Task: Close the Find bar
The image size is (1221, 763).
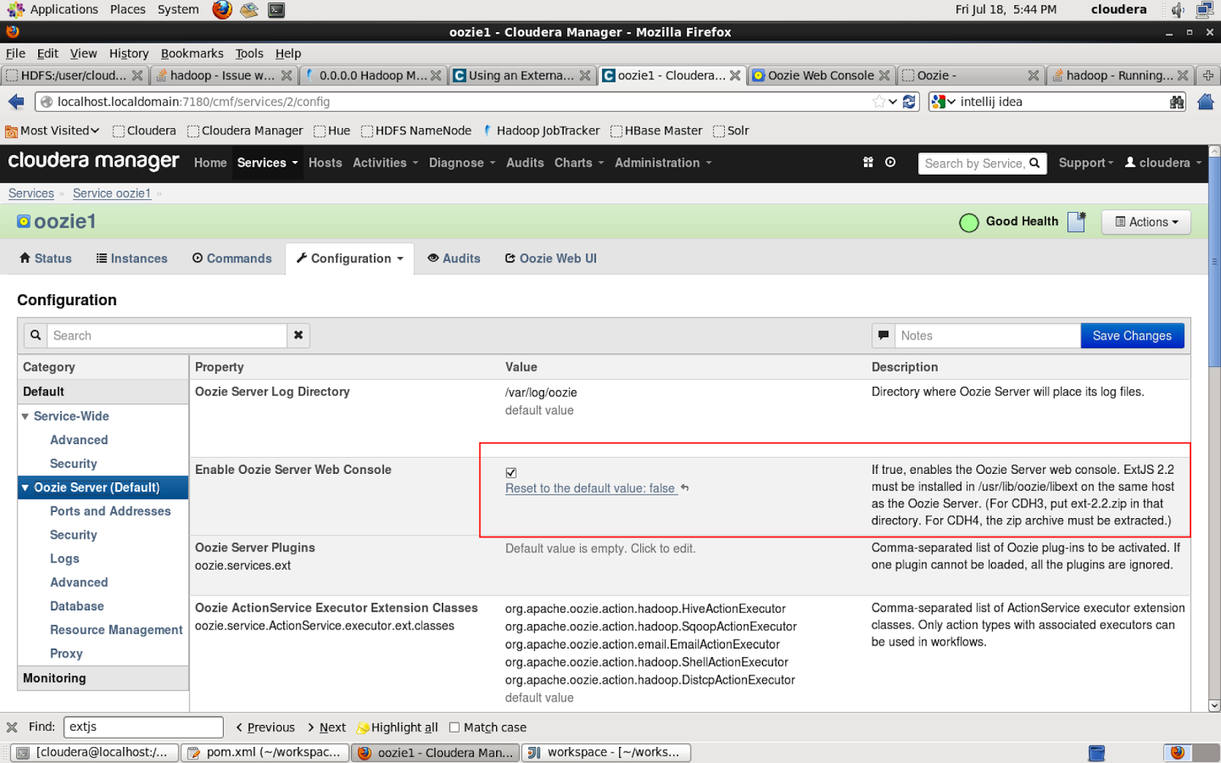Action: click(x=11, y=727)
